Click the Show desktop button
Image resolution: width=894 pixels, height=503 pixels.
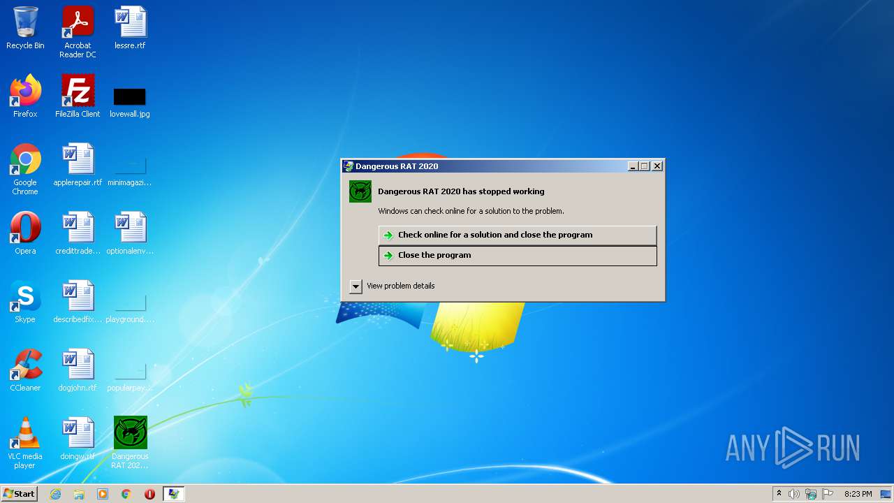[x=886, y=494]
